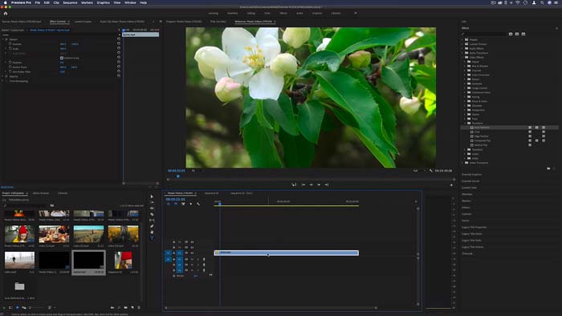Click the New Item icon in Project panel

coord(132,307)
